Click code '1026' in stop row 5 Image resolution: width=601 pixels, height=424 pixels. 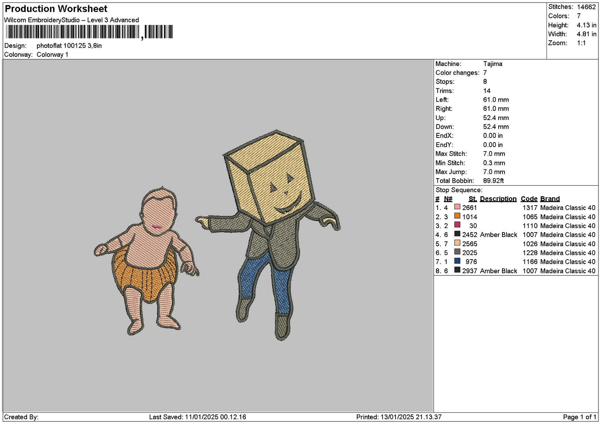[530, 244]
